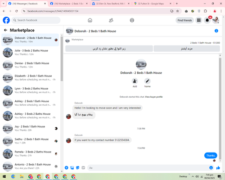The height and width of the screenshot is (180, 225).
Task: Open the Ashley - 2 Beds 1 Bath House chat
Action: point(30,103)
